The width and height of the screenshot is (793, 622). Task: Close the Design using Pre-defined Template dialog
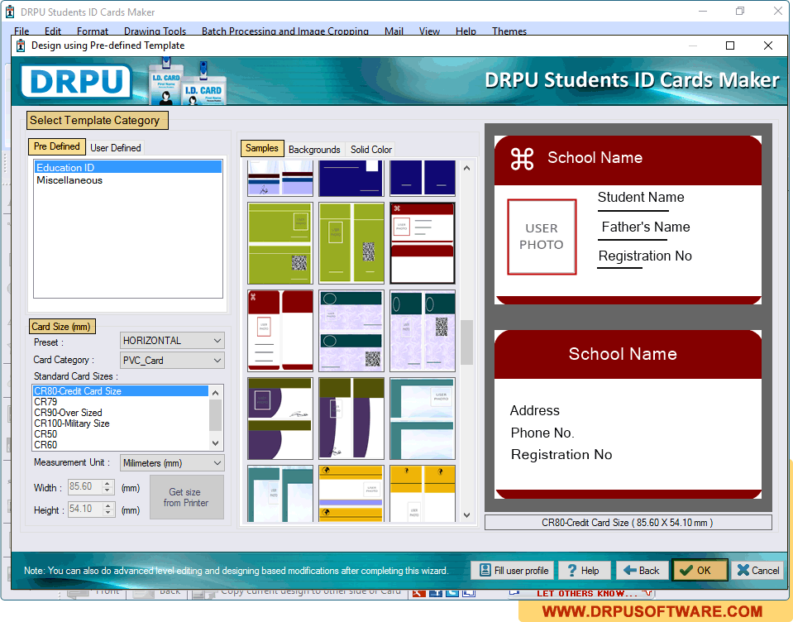coord(767,45)
